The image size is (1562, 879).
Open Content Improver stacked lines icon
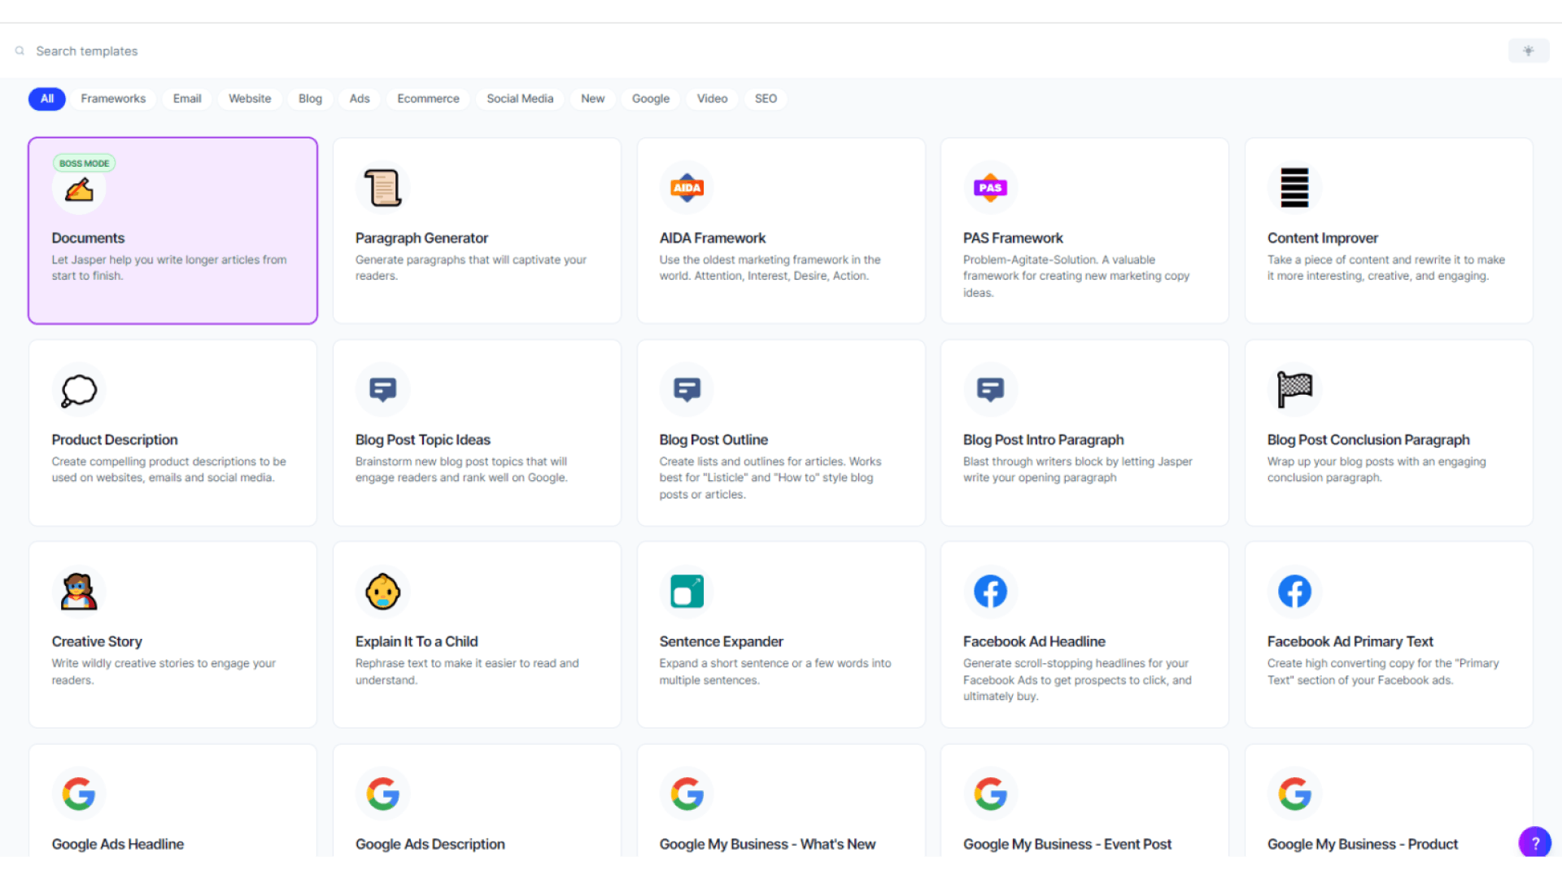click(1294, 188)
